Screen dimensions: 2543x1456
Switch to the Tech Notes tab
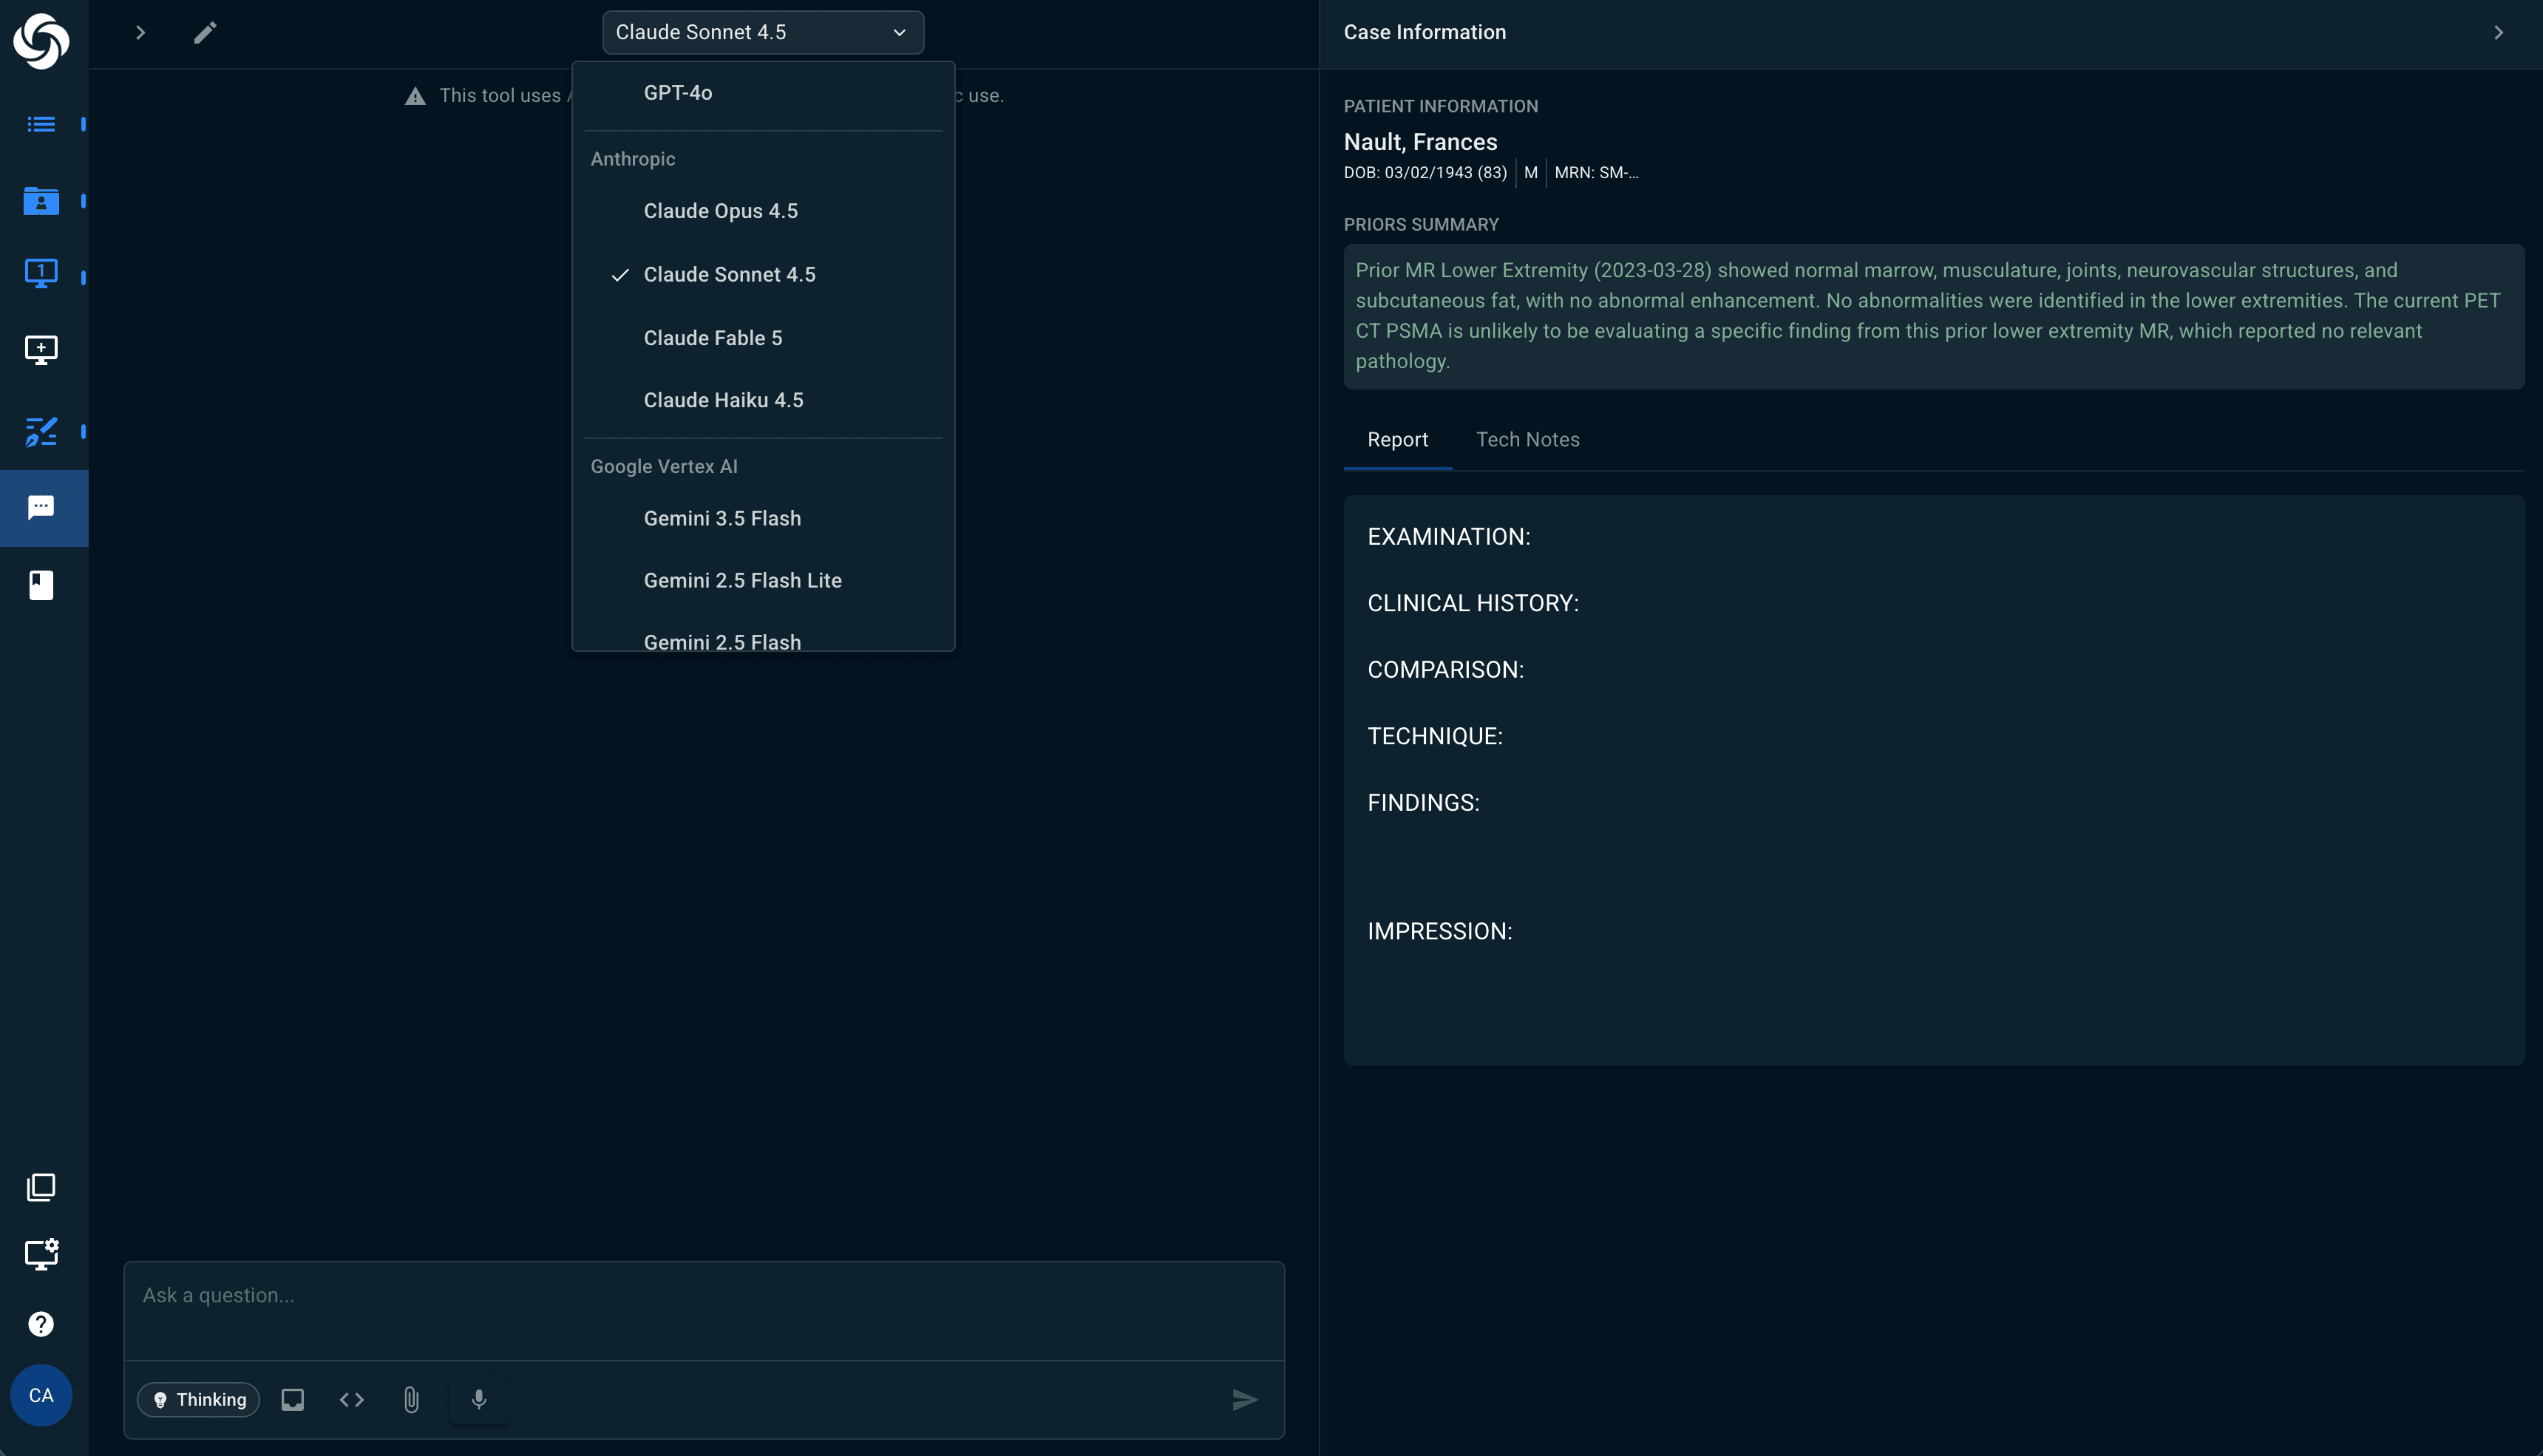1527,440
